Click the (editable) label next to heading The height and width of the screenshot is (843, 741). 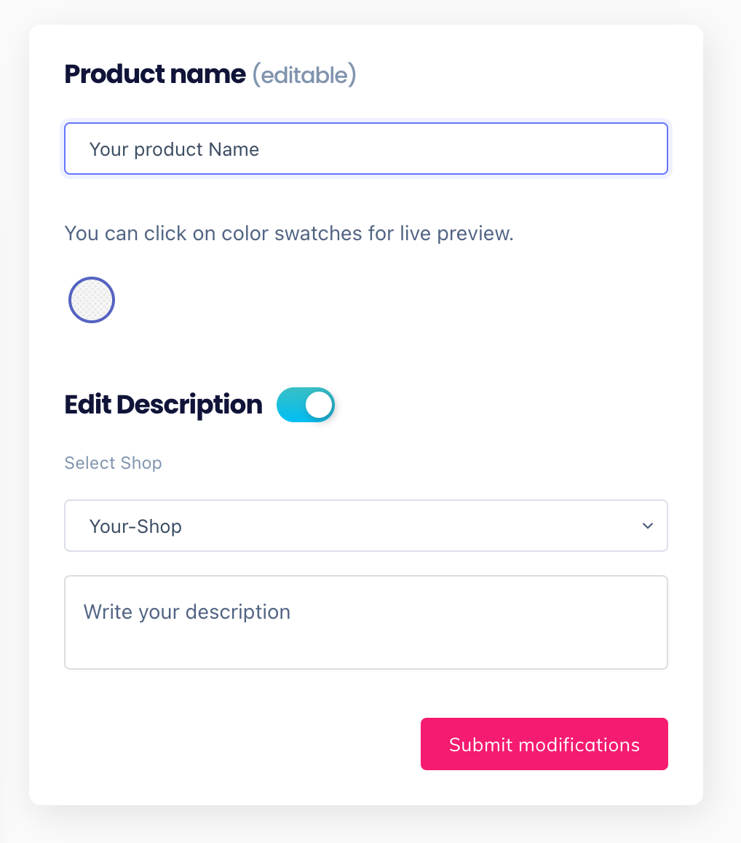pyautogui.click(x=304, y=74)
